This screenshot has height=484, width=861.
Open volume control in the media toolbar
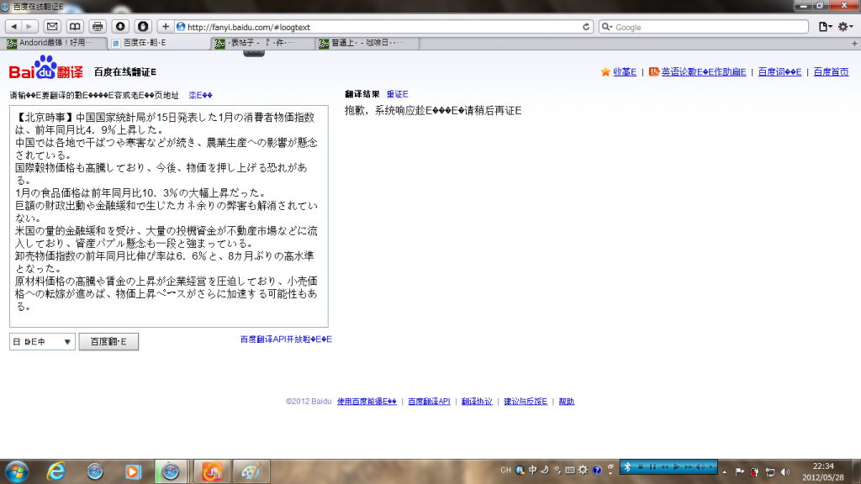pos(700,466)
